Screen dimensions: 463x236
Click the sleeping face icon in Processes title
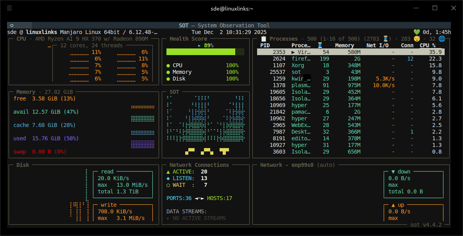tap(417, 39)
